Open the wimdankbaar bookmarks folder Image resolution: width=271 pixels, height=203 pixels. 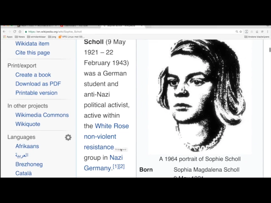tap(36, 37)
